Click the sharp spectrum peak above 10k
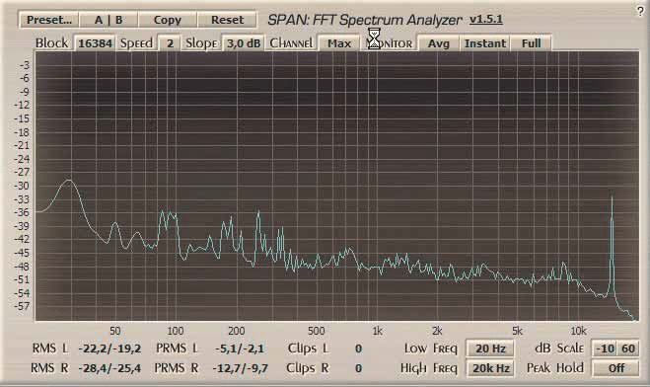This screenshot has width=650, height=387. [612, 198]
